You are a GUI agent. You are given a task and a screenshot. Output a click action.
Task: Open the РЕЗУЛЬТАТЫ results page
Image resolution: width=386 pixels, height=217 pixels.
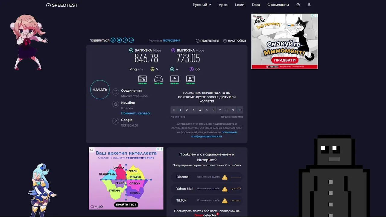click(x=207, y=41)
